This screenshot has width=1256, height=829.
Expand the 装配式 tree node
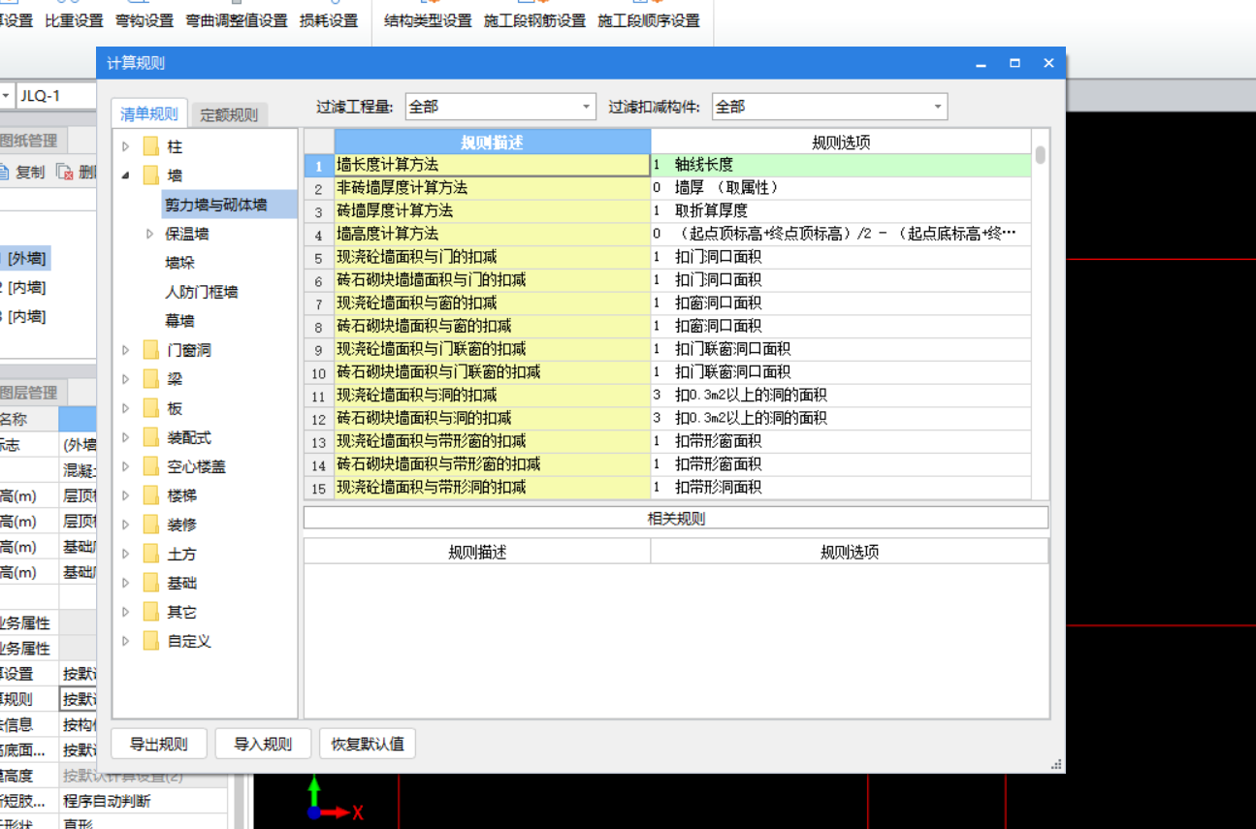(125, 437)
